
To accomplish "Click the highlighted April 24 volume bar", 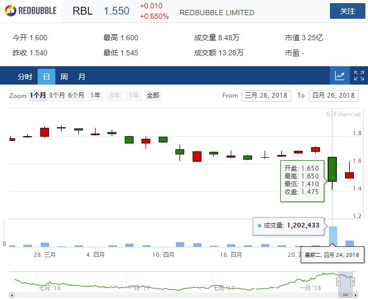I will (x=333, y=236).
